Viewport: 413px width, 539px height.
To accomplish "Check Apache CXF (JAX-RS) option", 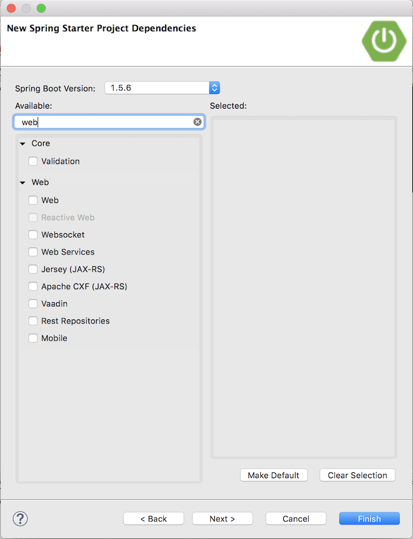I will tap(33, 286).
